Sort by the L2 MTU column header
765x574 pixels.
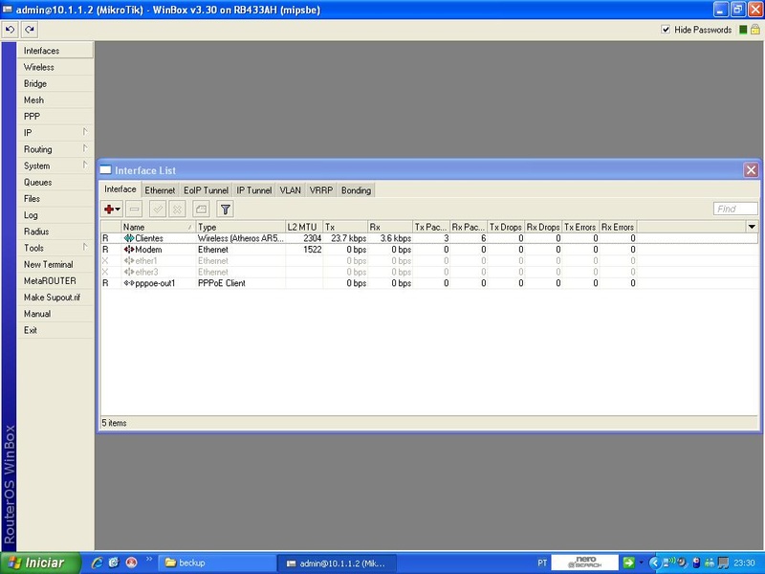pyautogui.click(x=304, y=227)
